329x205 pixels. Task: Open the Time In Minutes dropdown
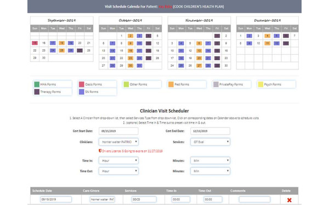[x=210, y=161]
